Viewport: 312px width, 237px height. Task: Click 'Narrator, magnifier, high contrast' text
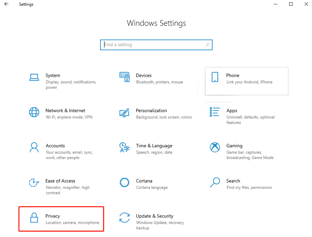[68, 190]
